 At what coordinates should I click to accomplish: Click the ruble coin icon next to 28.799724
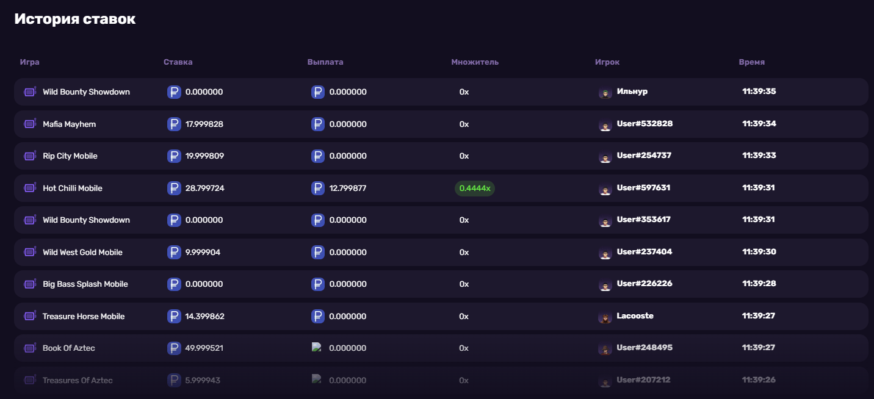(x=174, y=188)
